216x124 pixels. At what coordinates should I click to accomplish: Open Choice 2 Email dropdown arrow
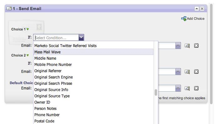point(178,72)
